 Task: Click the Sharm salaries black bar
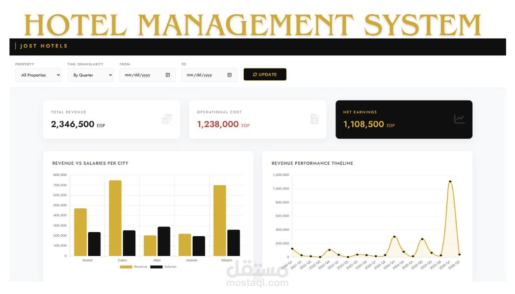233,243
